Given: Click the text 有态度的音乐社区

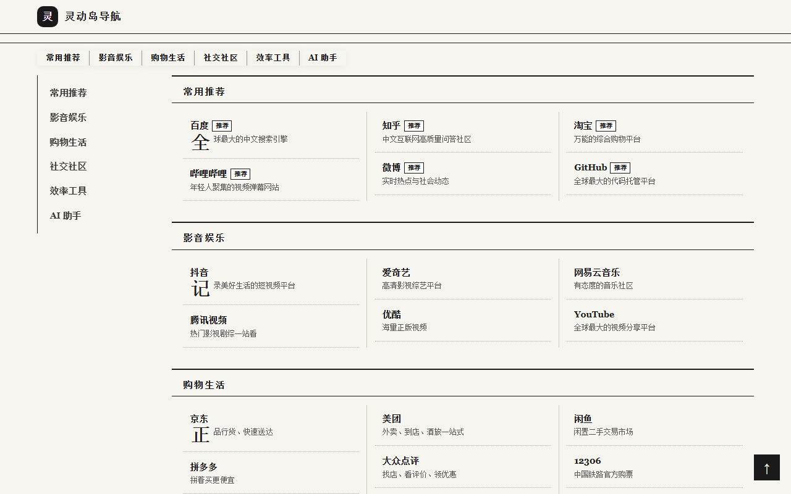Looking at the screenshot, I should (x=604, y=286).
